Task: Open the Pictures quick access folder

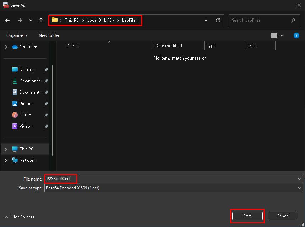Action: pos(27,104)
